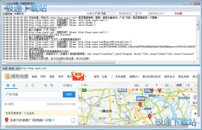Click the 天河区 district label on map

point(148,91)
